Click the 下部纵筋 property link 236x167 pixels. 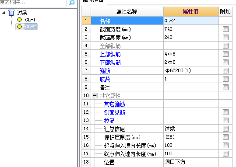(110, 63)
